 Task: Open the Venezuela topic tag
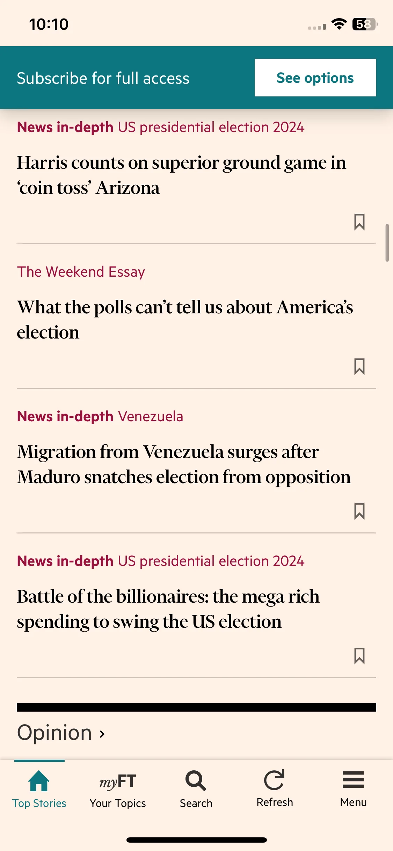pyautogui.click(x=151, y=416)
